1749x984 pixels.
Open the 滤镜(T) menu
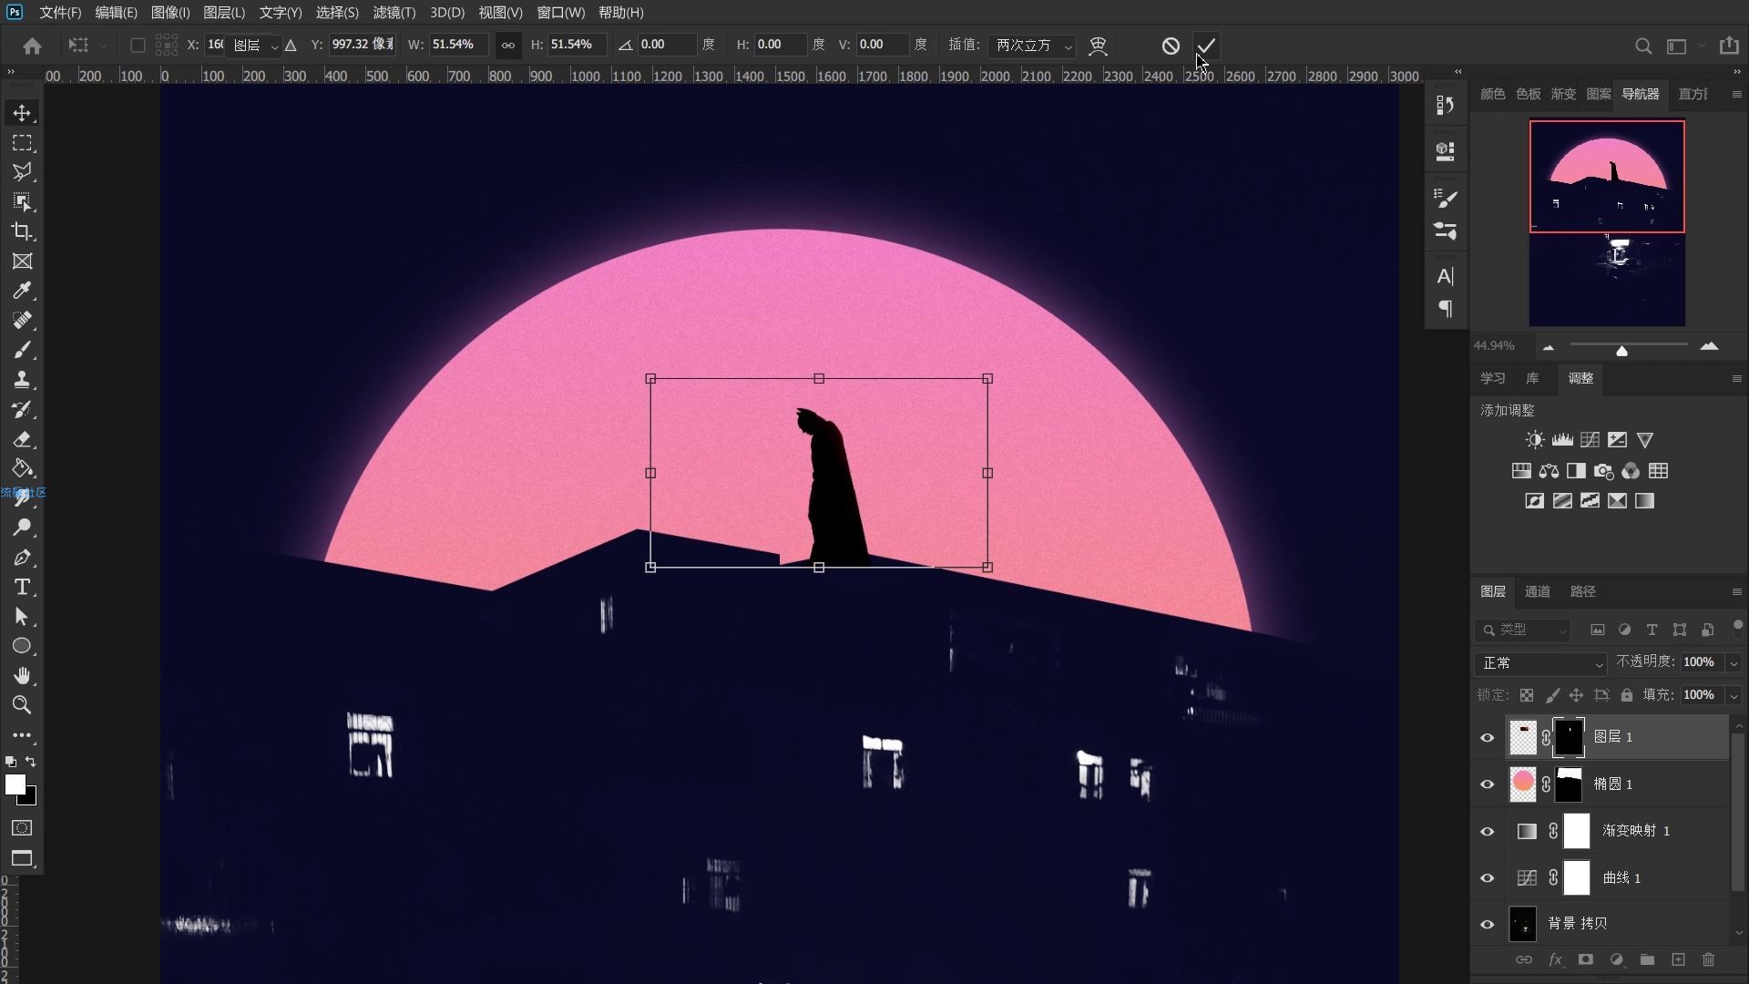[x=394, y=13]
